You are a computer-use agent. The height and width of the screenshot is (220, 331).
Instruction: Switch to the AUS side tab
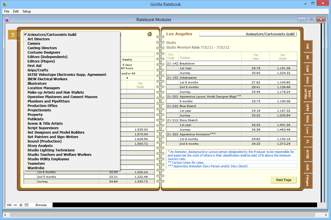click(x=308, y=167)
